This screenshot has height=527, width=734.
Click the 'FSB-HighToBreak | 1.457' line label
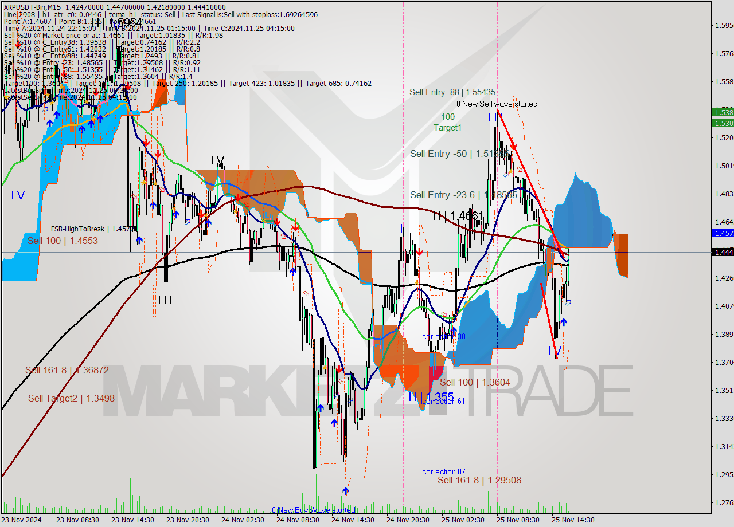click(92, 229)
